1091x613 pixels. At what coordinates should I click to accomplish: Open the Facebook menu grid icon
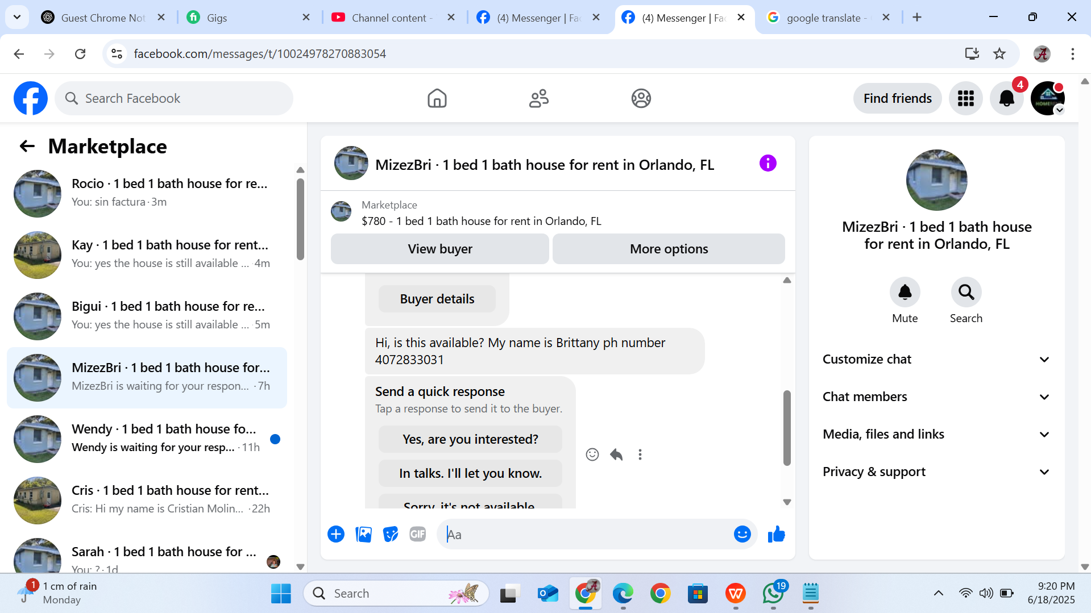coord(965,98)
